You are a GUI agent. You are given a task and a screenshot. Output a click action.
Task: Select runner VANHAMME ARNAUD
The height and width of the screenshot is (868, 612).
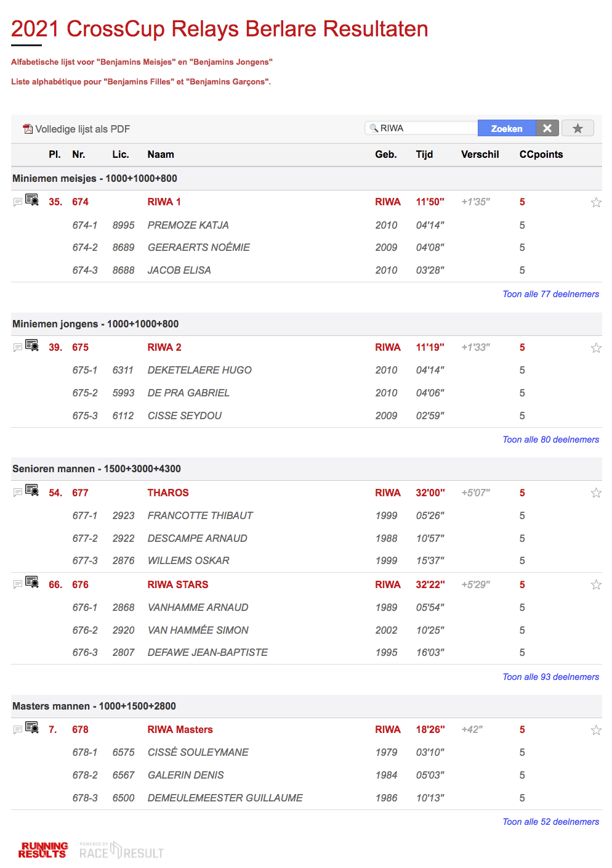tap(198, 607)
